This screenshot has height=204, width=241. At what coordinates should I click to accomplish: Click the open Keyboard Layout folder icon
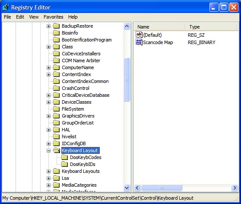pyautogui.click(x=57, y=150)
